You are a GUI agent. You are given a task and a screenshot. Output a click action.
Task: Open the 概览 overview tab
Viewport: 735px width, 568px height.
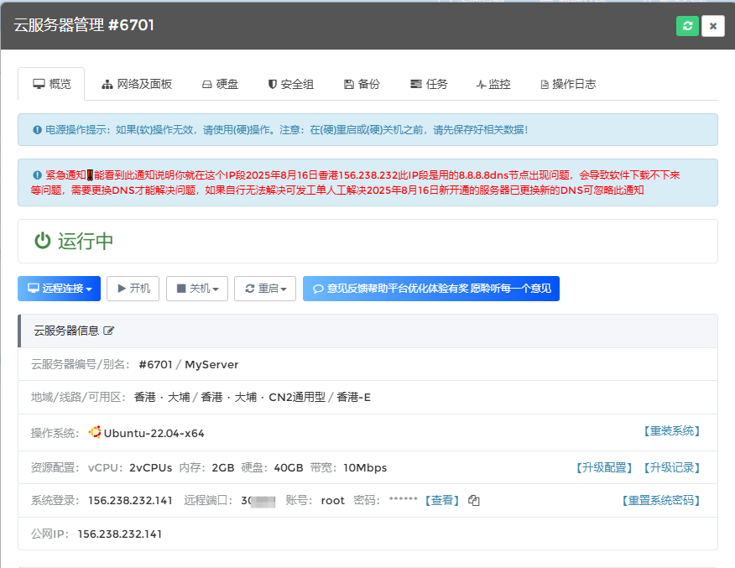[51, 84]
